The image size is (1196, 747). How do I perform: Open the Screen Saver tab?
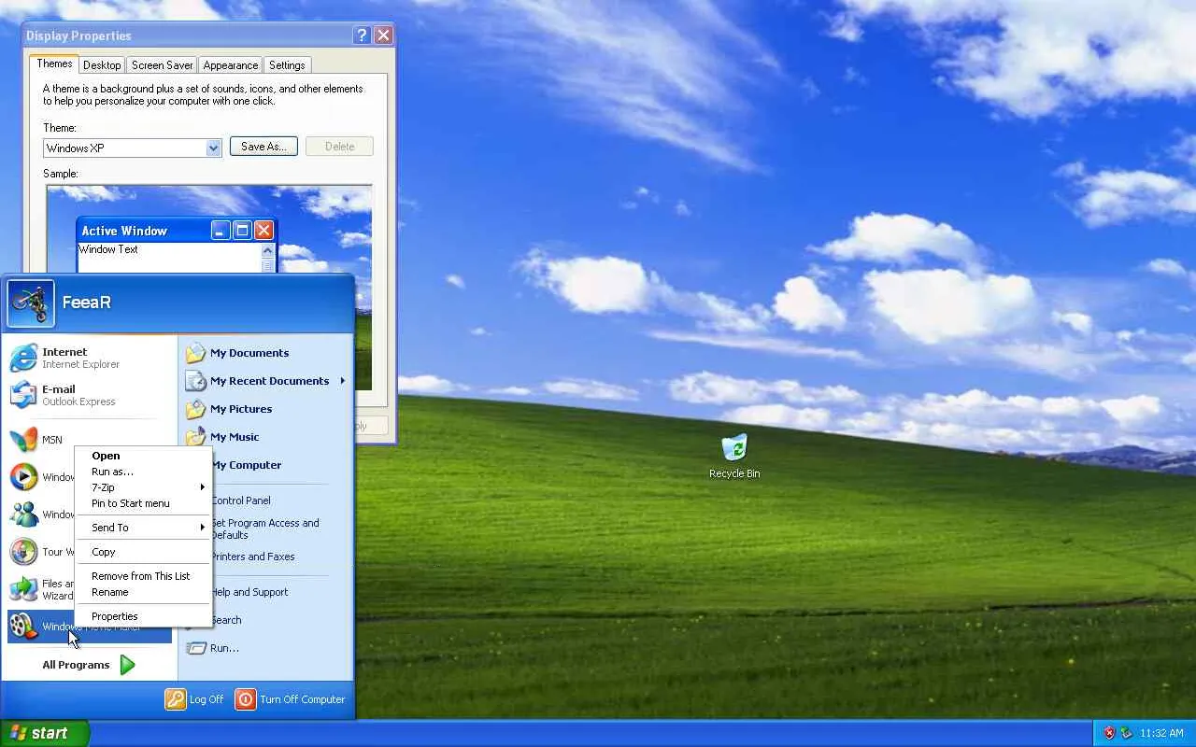click(x=163, y=65)
